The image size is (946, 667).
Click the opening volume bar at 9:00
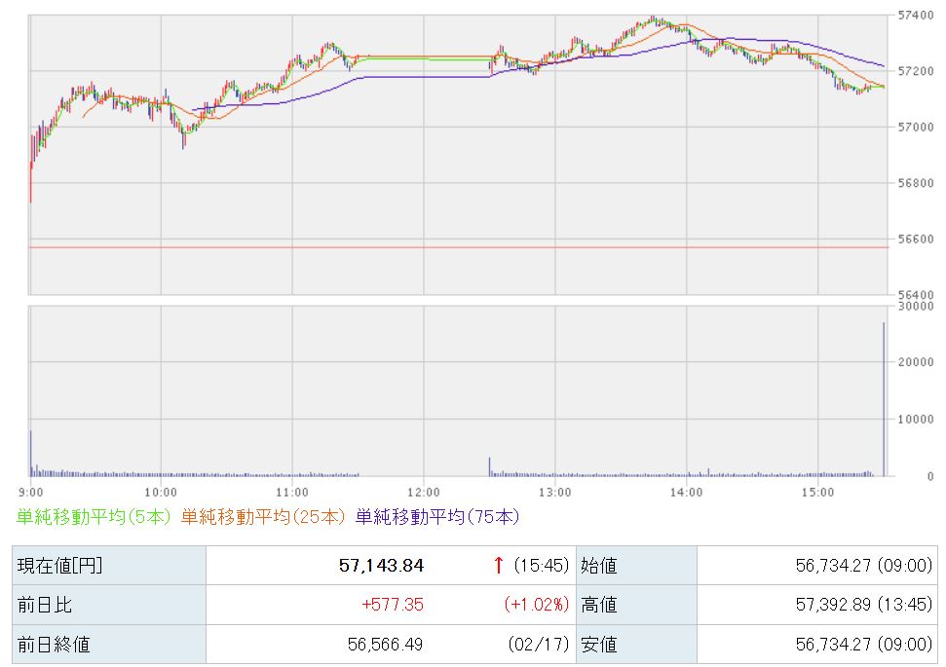point(30,454)
